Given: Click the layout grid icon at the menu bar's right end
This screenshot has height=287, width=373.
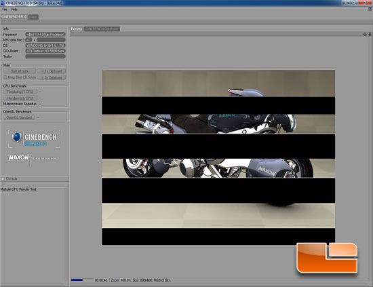Looking at the screenshot, I should tap(370, 9).
